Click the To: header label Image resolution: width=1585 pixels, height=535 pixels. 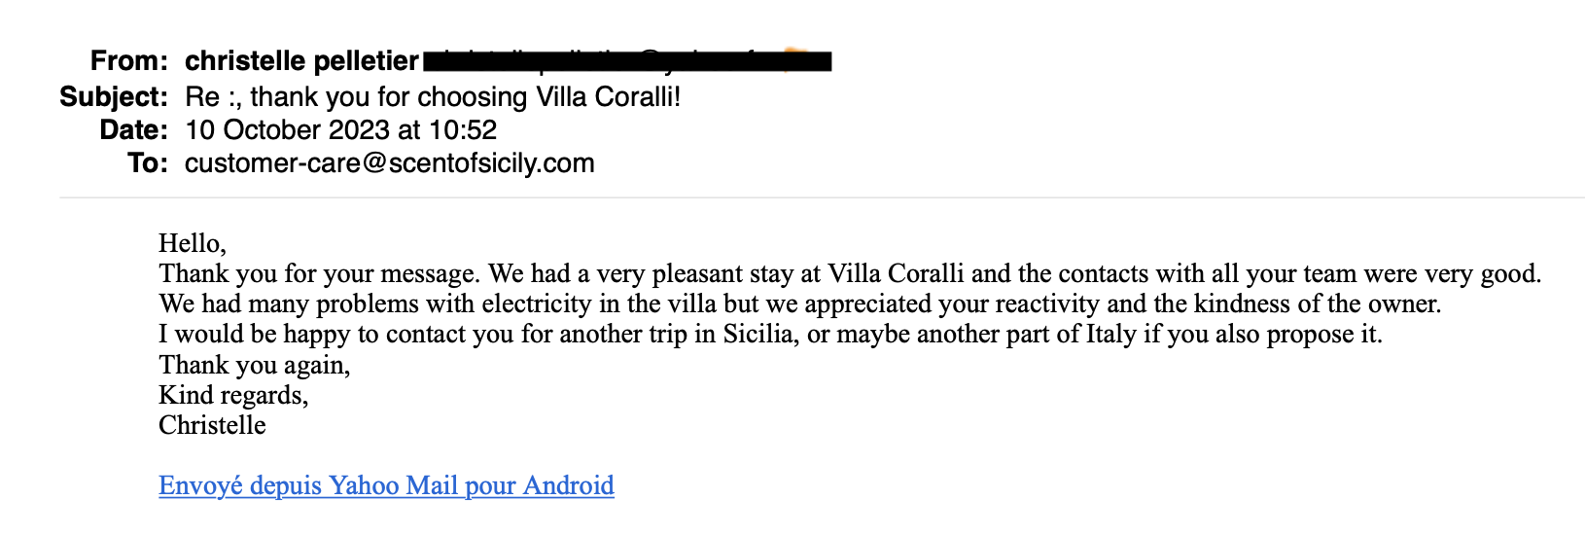pyautogui.click(x=148, y=162)
